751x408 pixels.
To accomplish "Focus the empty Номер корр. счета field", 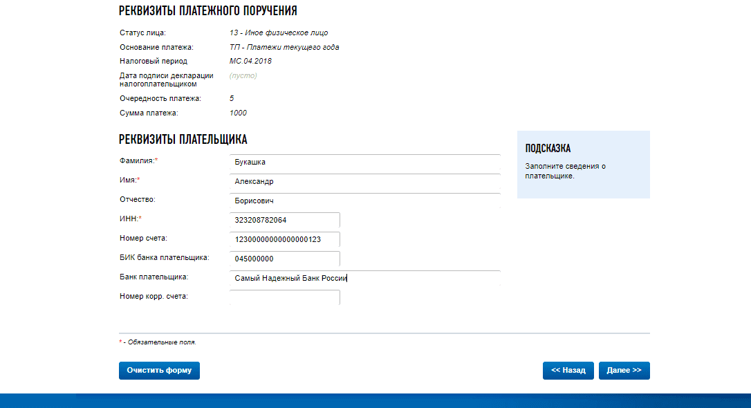I will [284, 297].
